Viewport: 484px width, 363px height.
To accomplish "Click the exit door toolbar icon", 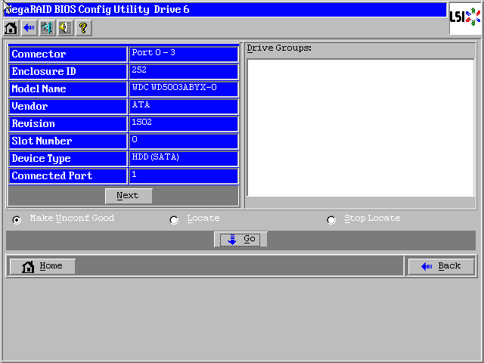I will click(47, 28).
